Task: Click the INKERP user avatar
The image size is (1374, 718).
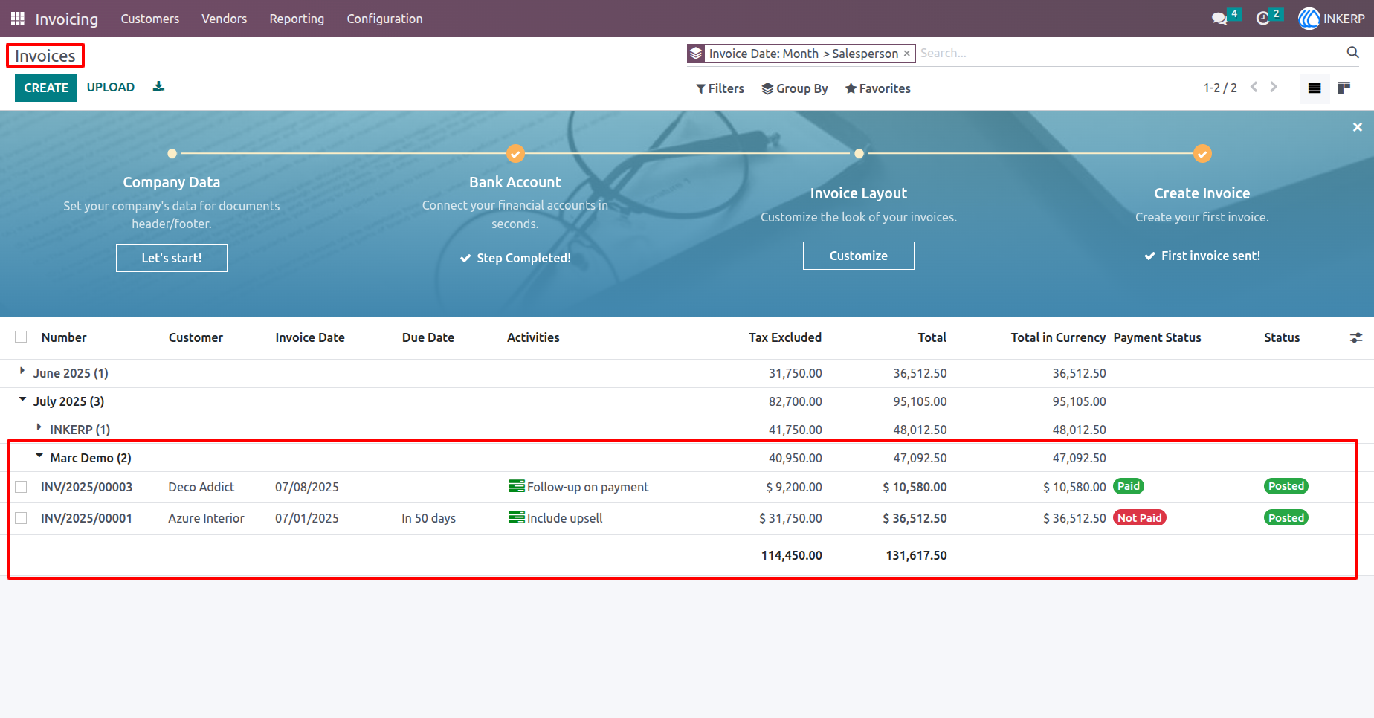Action: click(x=1309, y=19)
